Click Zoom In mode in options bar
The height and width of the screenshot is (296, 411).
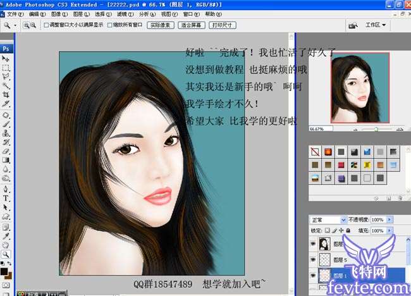(26, 25)
